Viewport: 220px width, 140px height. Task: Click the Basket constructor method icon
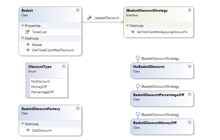tap(27, 45)
